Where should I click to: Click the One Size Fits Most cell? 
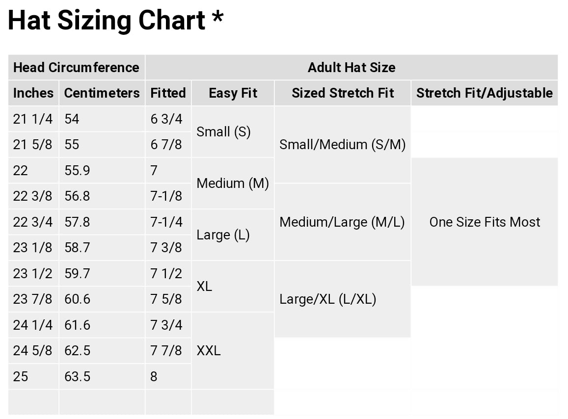click(x=485, y=222)
